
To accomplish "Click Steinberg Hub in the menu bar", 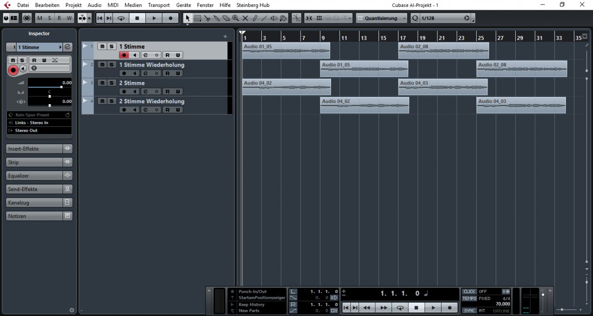I will (x=253, y=5).
